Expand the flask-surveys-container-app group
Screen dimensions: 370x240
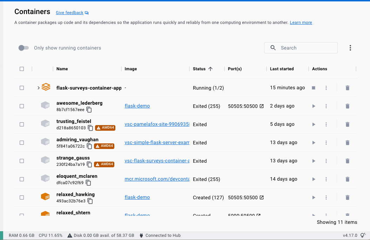[x=38, y=88]
